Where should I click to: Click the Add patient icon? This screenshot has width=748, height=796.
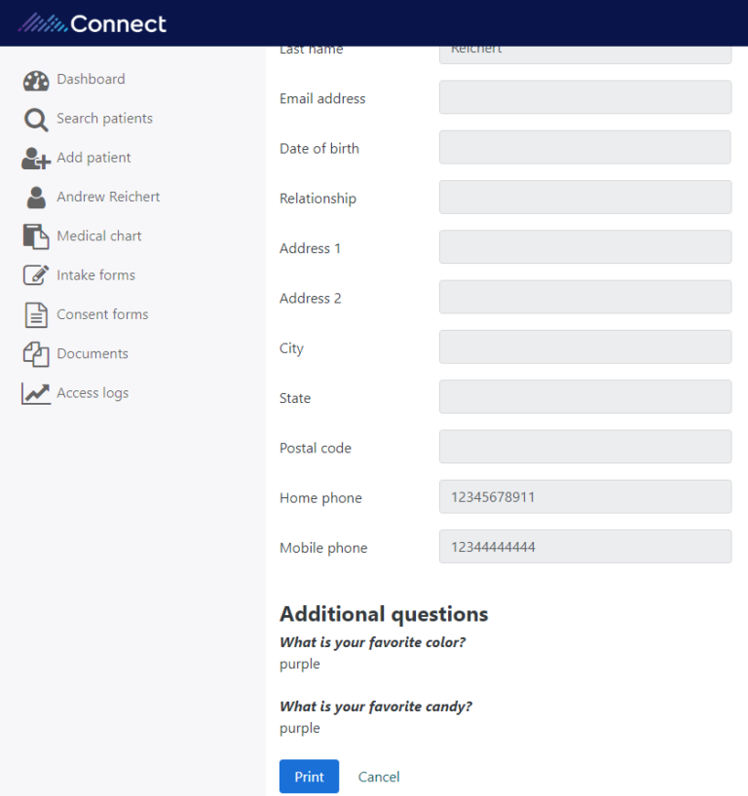point(36,159)
